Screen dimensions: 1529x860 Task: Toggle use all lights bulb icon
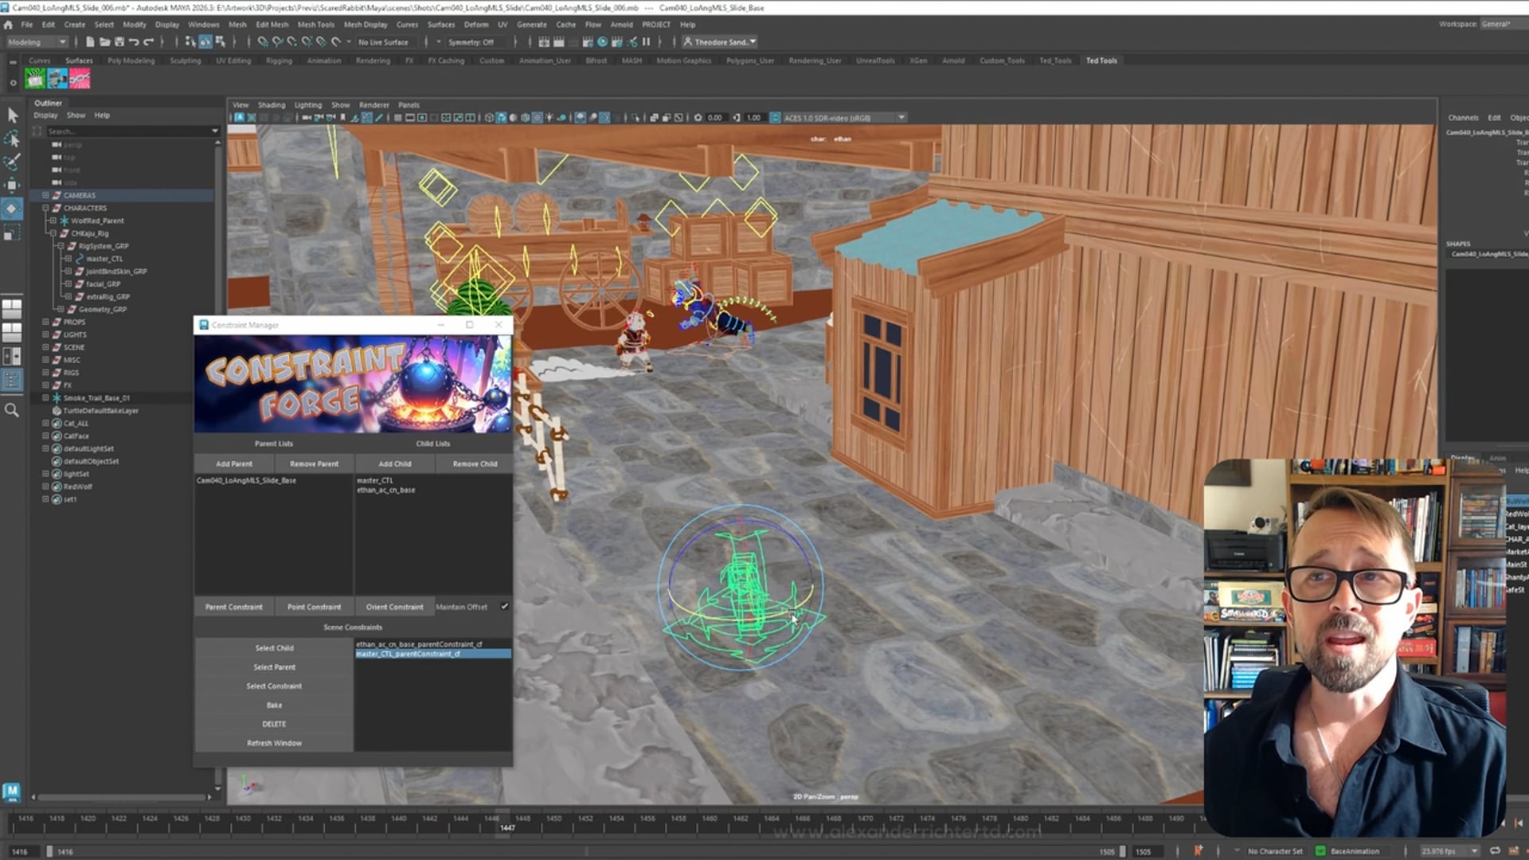[x=549, y=118]
